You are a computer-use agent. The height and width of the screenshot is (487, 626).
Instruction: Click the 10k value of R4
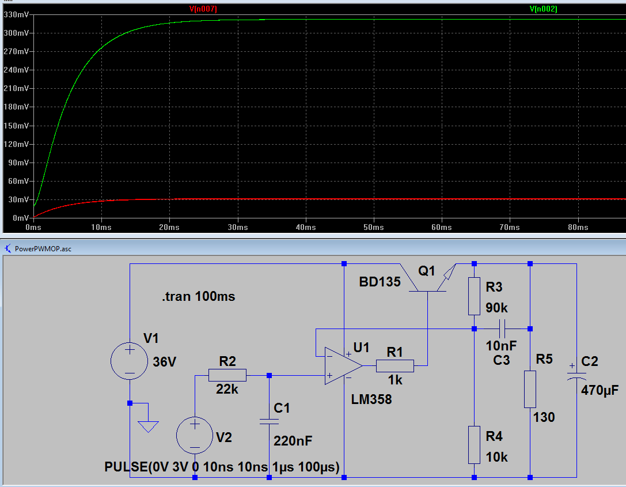click(496, 457)
